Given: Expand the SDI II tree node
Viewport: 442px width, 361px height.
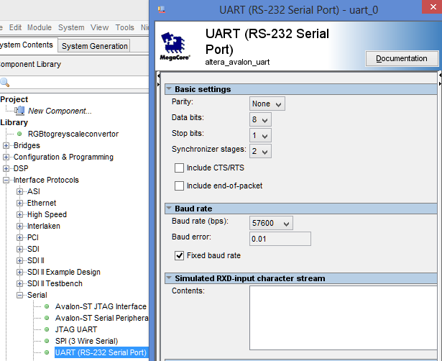Looking at the screenshot, I should (19, 260).
